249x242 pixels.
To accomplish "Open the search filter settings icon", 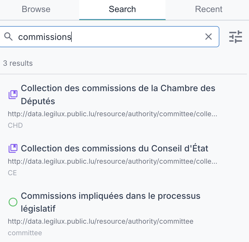I will tap(235, 37).
